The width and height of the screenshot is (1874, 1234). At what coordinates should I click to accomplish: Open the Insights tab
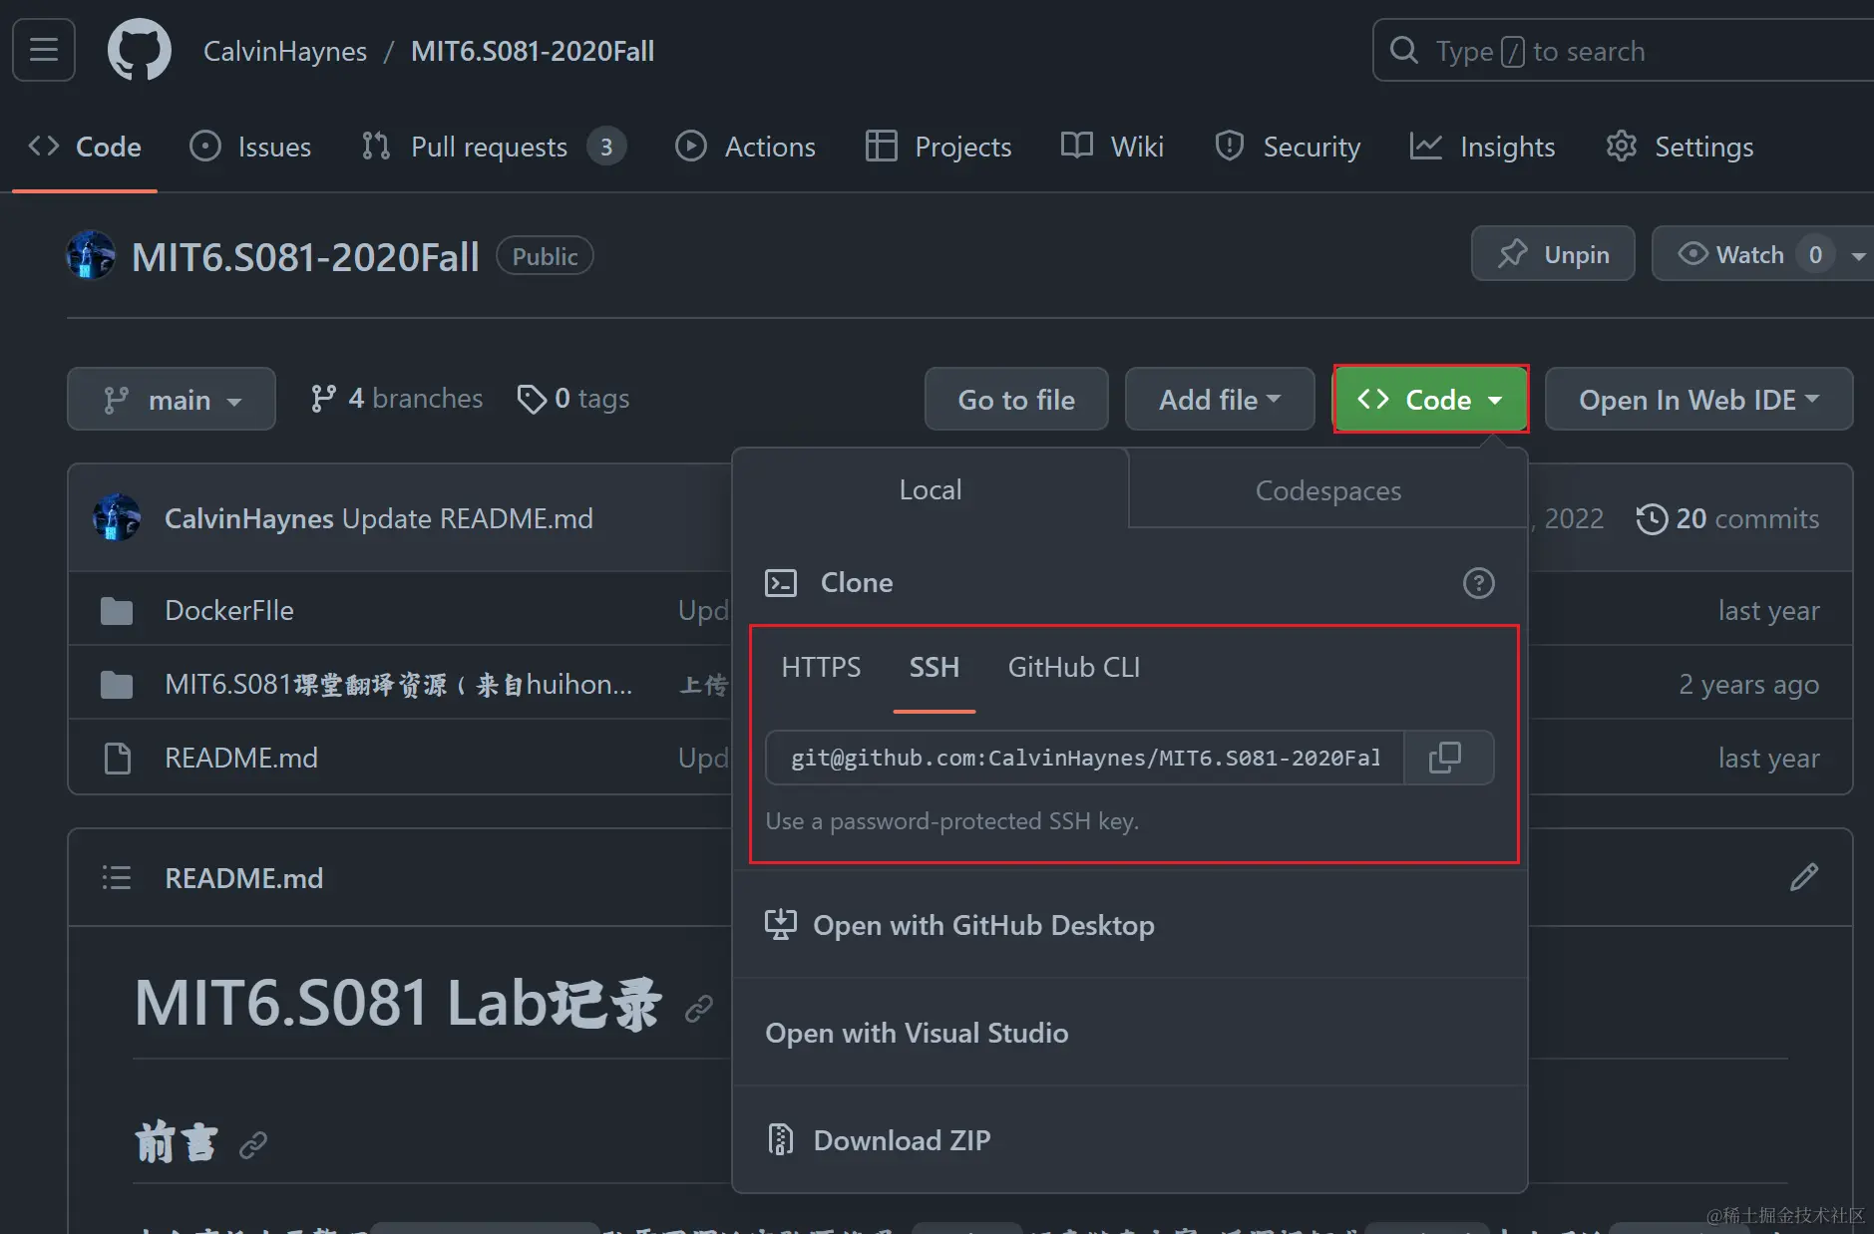pyautogui.click(x=1482, y=147)
